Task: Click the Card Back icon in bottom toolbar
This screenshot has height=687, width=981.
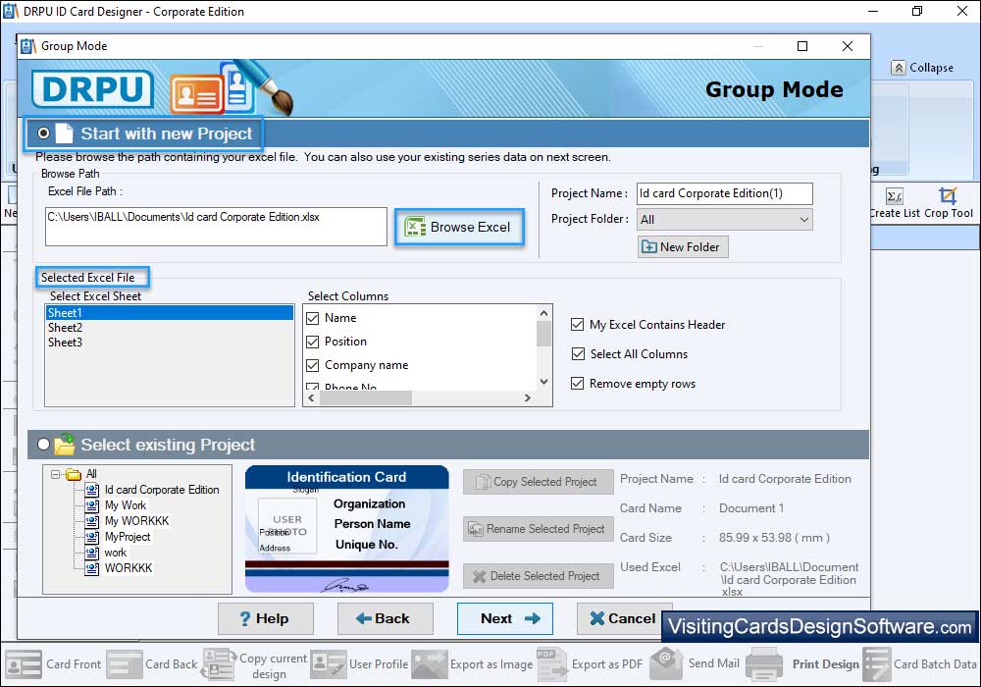Action: point(124,664)
